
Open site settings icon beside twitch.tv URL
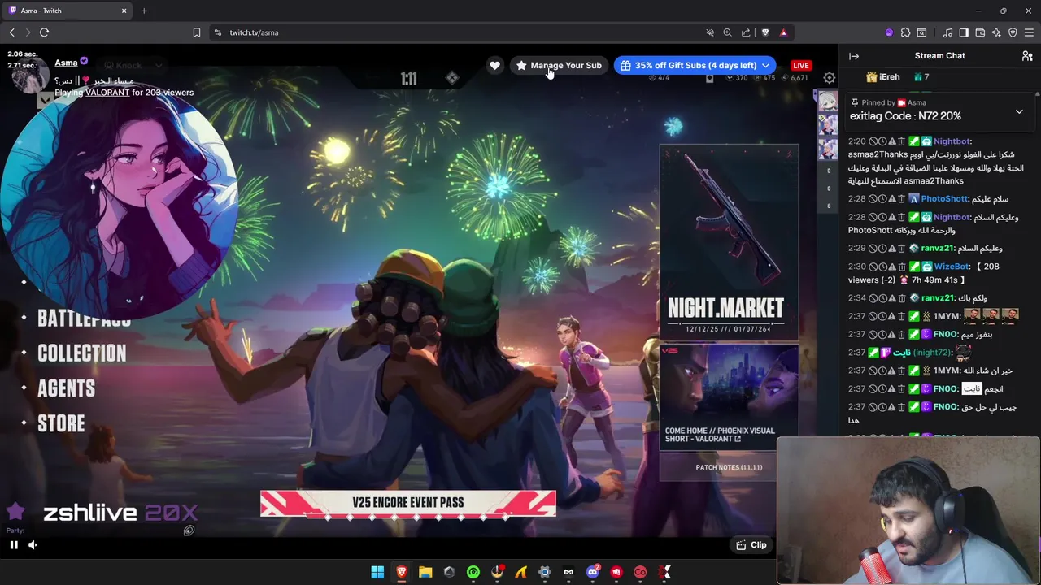[x=217, y=32]
